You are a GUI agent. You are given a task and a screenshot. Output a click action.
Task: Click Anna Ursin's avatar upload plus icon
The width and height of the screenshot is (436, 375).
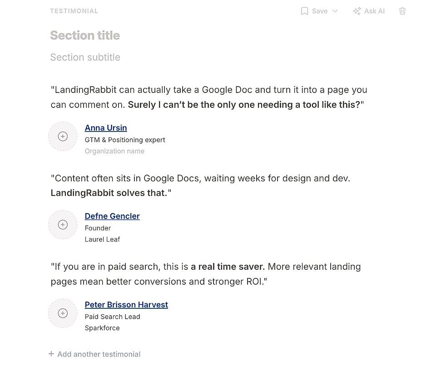(x=63, y=136)
